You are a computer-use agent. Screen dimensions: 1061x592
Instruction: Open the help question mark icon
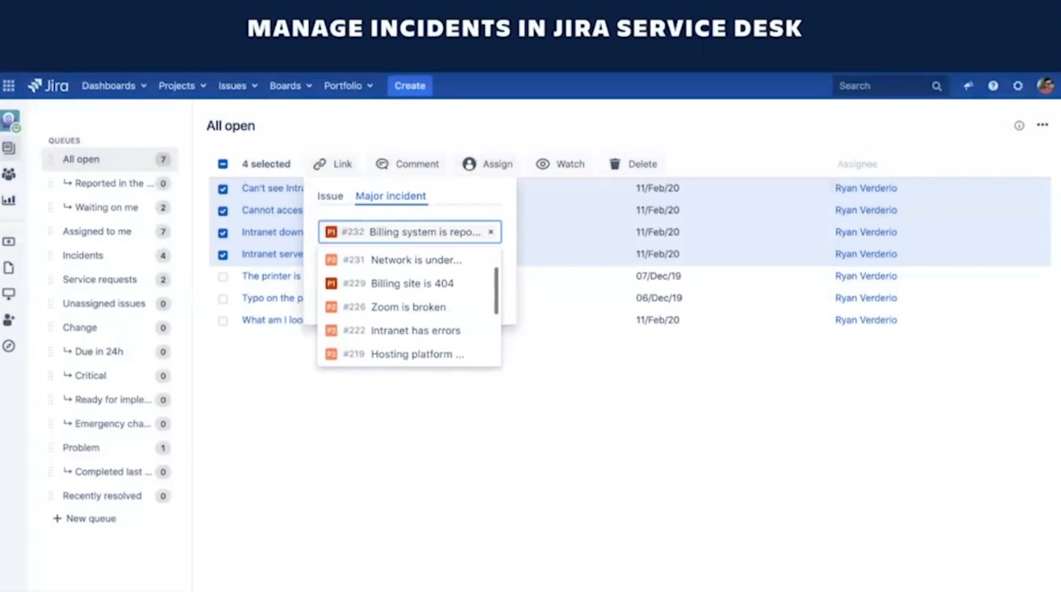993,86
